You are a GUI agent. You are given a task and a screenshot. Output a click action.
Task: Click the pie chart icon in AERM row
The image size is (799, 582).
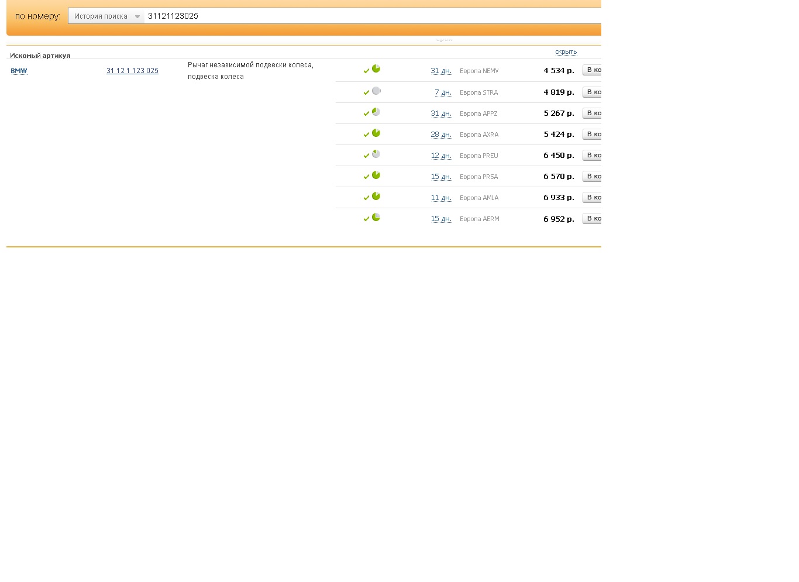click(376, 217)
